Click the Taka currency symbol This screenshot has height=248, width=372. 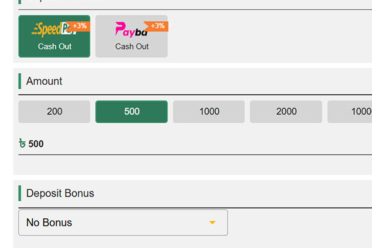[23, 144]
